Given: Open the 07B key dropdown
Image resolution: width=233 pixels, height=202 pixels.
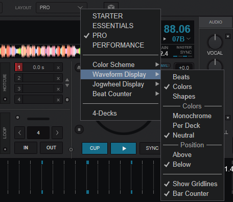Looking at the screenshot, I should tap(181, 39).
